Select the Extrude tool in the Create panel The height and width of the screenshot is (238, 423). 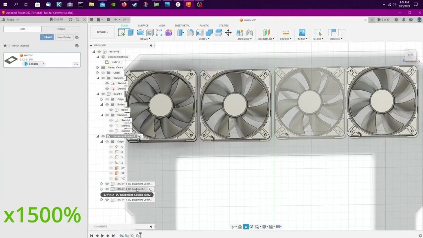point(131,32)
